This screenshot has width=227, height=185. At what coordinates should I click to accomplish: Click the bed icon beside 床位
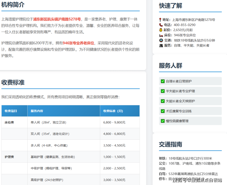click(x=161, y=35)
